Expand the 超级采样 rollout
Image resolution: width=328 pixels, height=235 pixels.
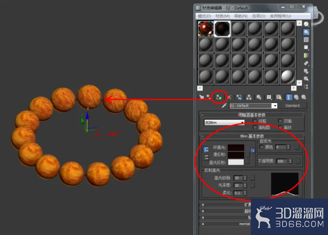point(226,211)
